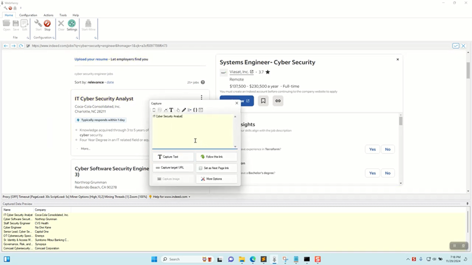472x265 pixels.
Task: Click the curly braces icon in Capture window
Action: (x=195, y=110)
